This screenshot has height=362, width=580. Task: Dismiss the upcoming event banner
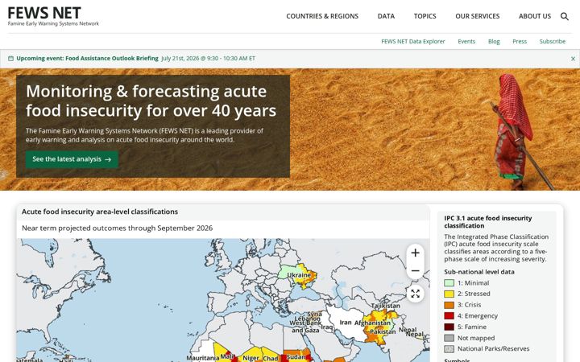click(573, 59)
